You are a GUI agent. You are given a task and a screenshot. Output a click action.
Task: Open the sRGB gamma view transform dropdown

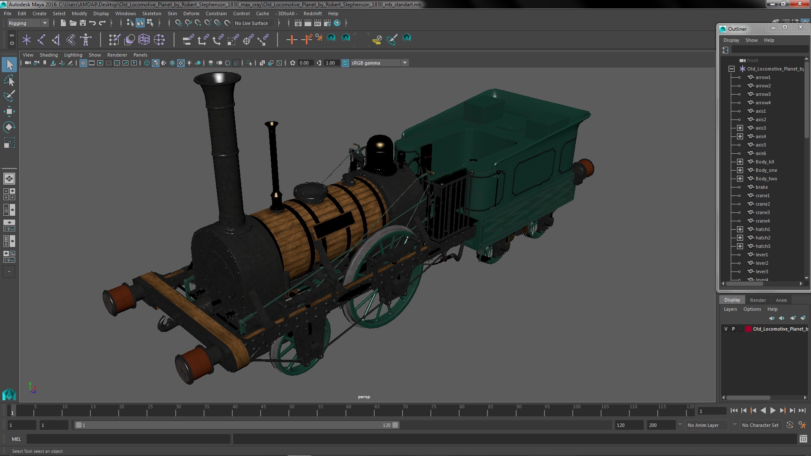pos(379,63)
